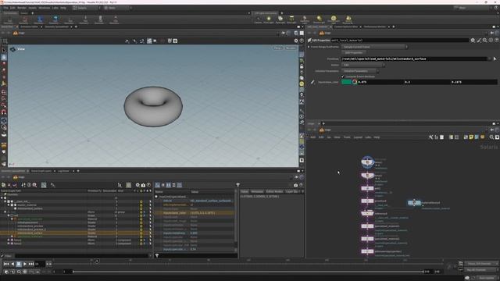
Task: Click the Edit Properties button
Action: pyautogui.click(x=354, y=52)
